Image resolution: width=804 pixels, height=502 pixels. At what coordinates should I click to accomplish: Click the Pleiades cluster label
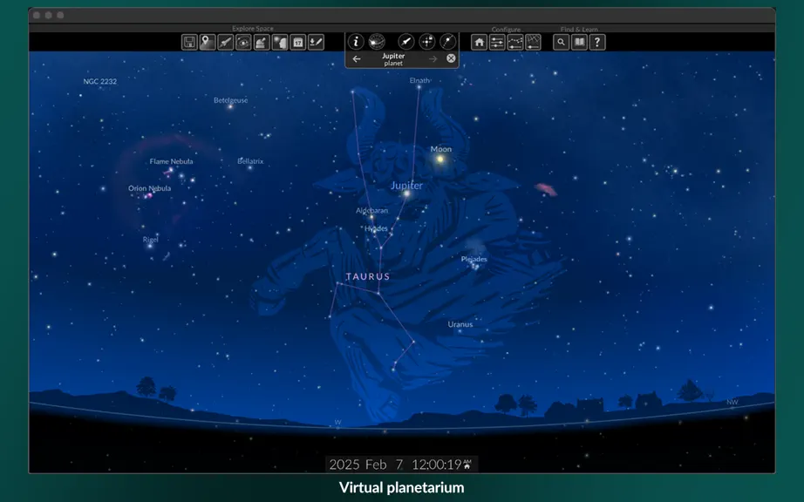tap(474, 259)
